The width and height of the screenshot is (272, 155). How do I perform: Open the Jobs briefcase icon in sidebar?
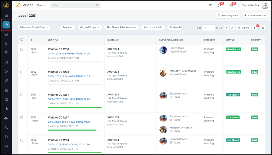coord(6,25)
